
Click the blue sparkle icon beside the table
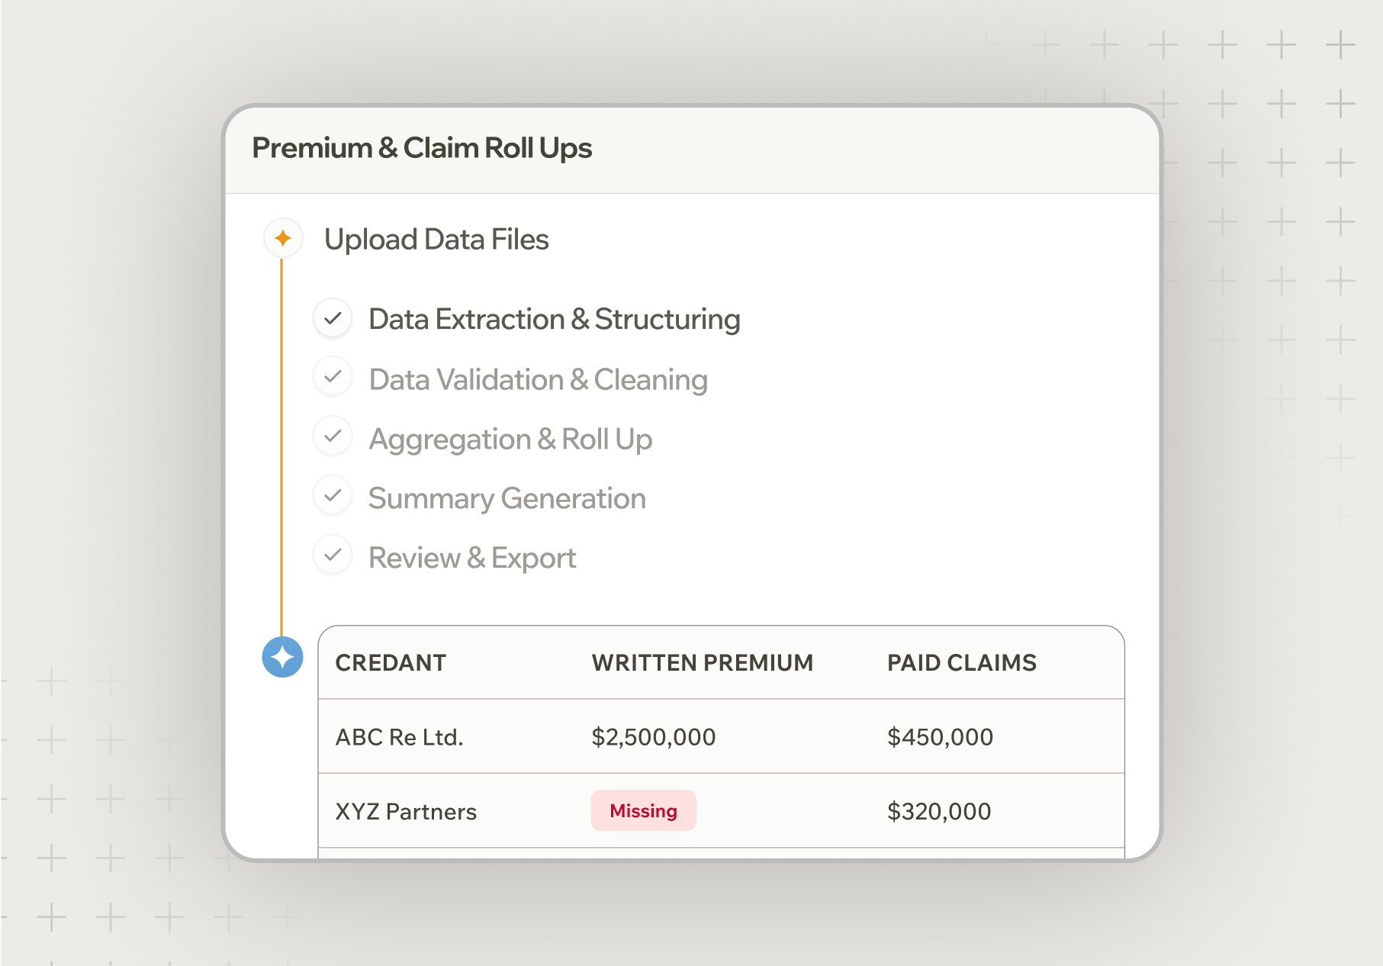(x=282, y=657)
